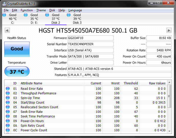Click the Worst column header
This screenshot has width=176, height=138.
[x=112, y=83]
